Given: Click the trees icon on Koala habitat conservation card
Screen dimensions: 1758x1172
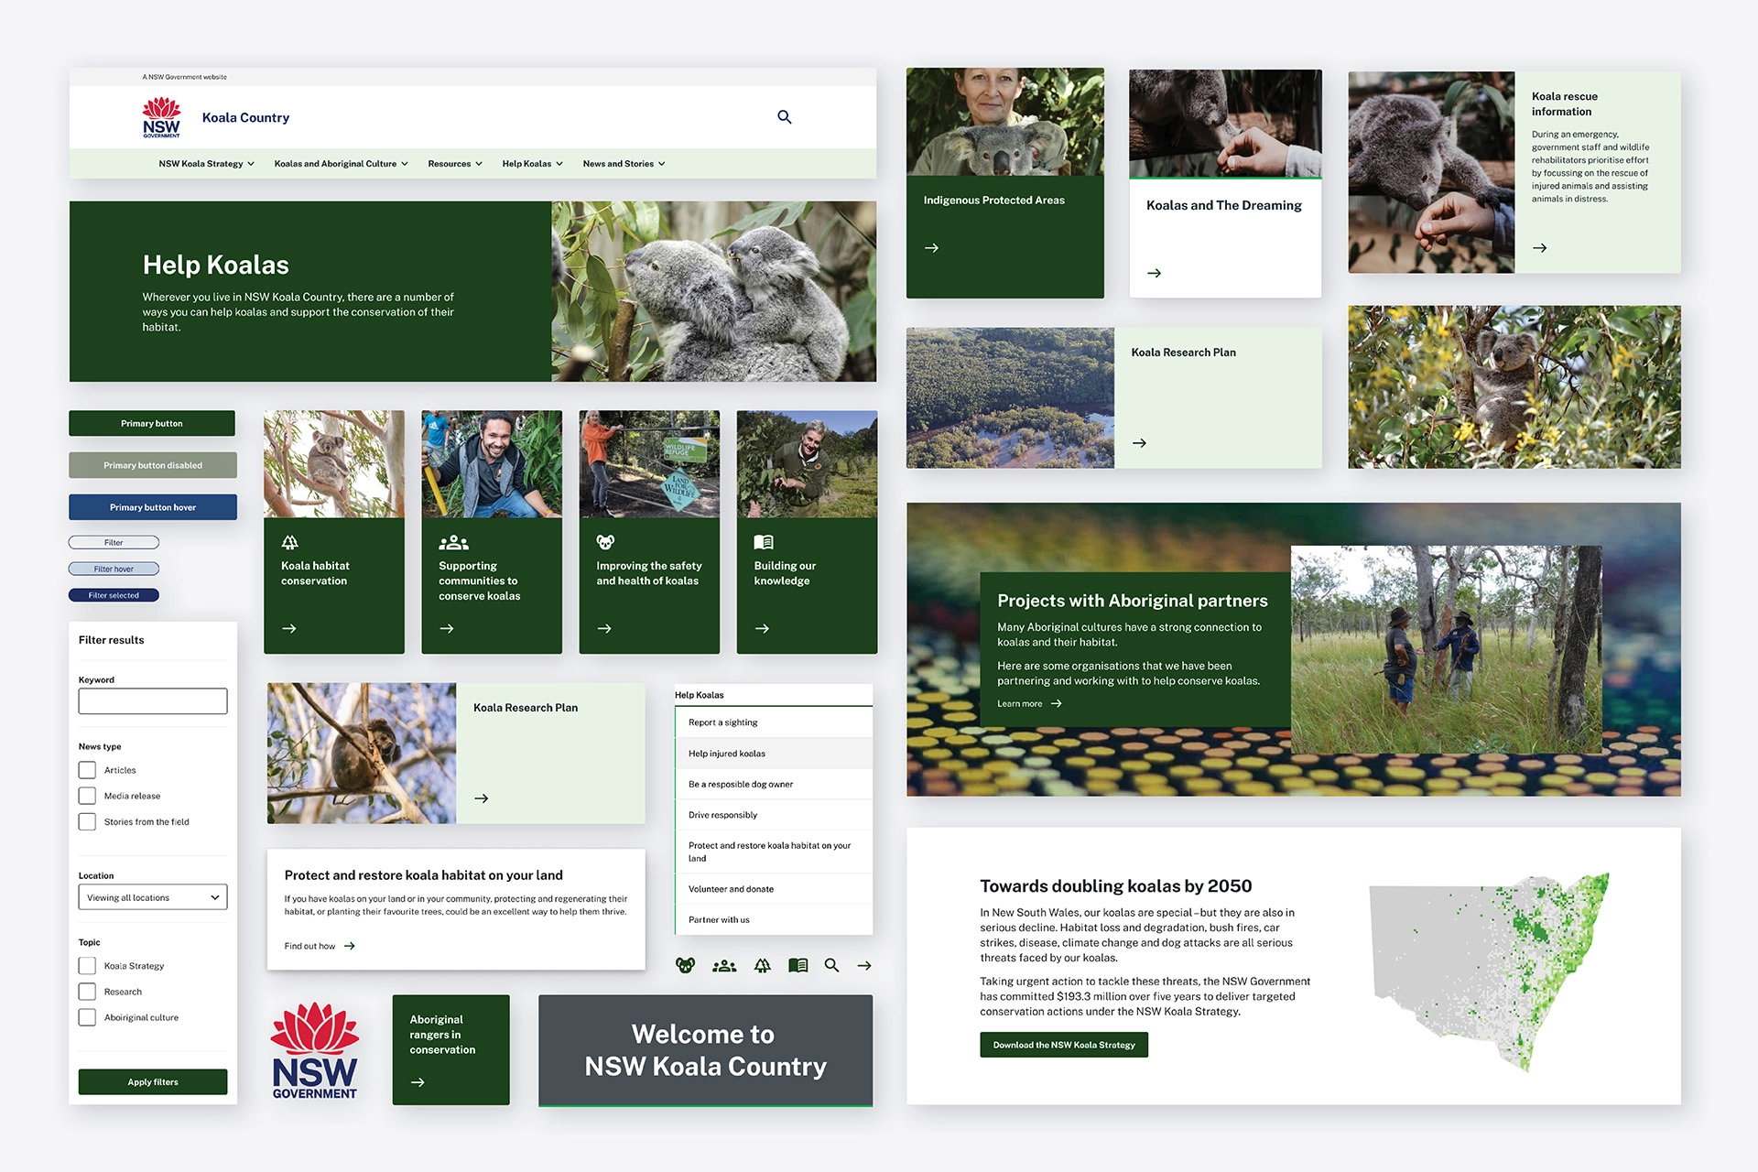Looking at the screenshot, I should point(288,541).
